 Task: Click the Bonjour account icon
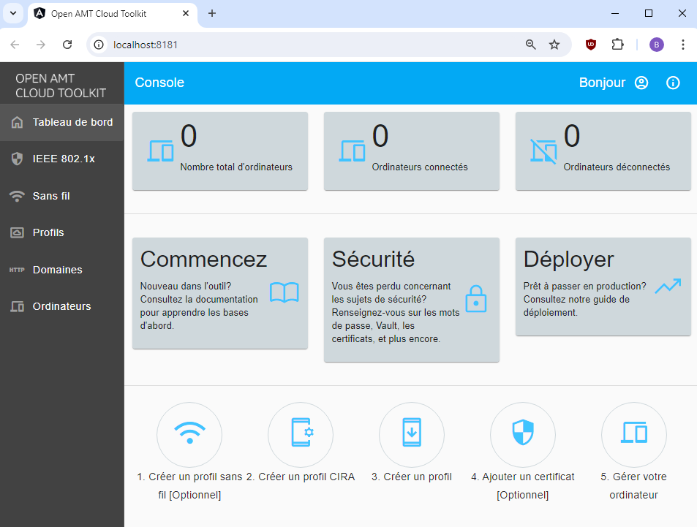(641, 83)
